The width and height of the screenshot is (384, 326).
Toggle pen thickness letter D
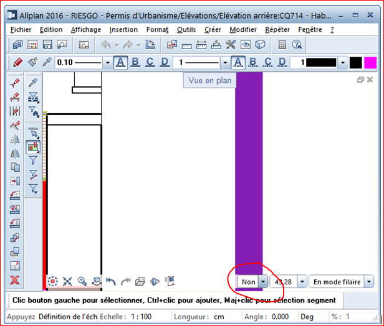pyautogui.click(x=165, y=62)
